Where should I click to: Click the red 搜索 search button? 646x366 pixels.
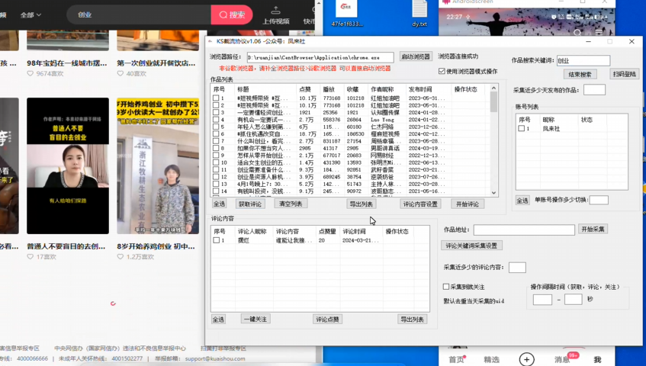pos(232,14)
